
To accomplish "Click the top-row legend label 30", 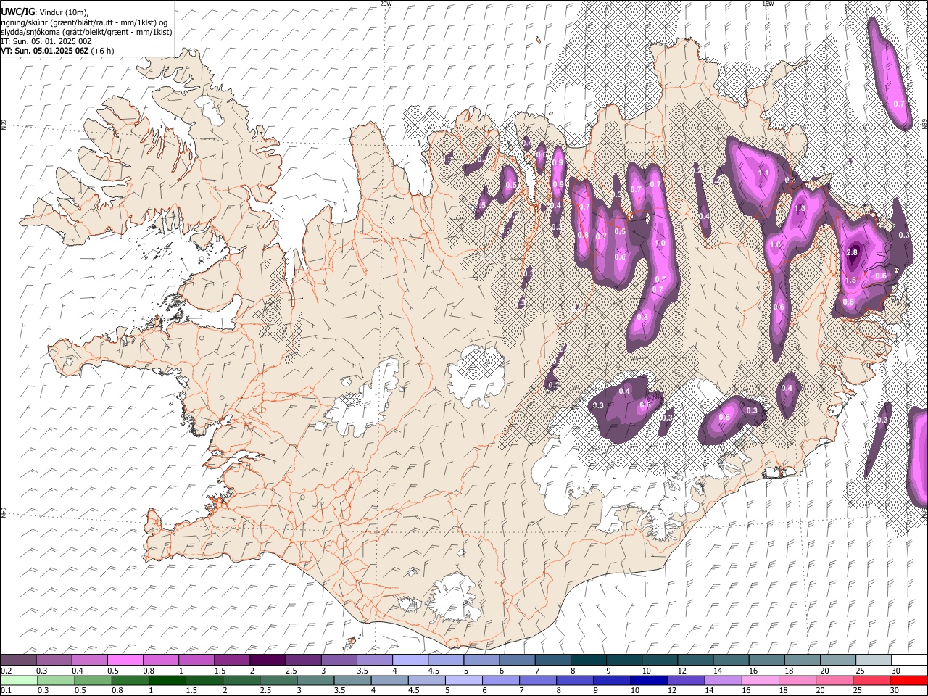I will [896, 671].
